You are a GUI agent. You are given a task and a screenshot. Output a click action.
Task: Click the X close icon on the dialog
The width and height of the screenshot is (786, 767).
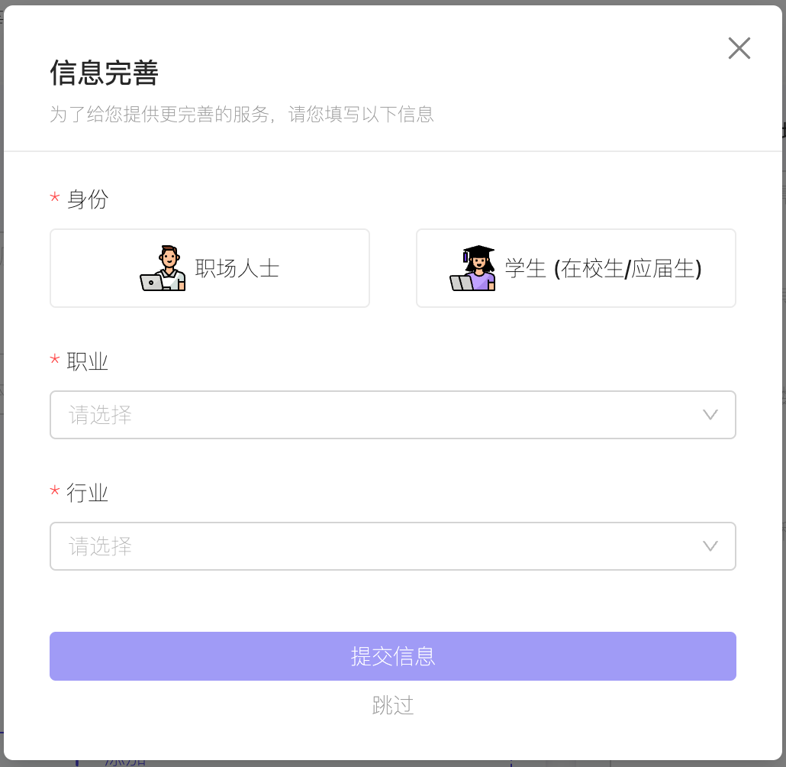(739, 48)
